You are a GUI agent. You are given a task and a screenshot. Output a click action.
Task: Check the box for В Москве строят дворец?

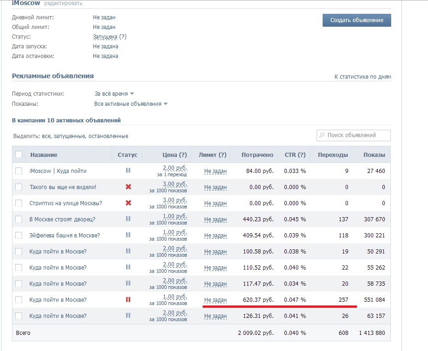[x=18, y=219]
